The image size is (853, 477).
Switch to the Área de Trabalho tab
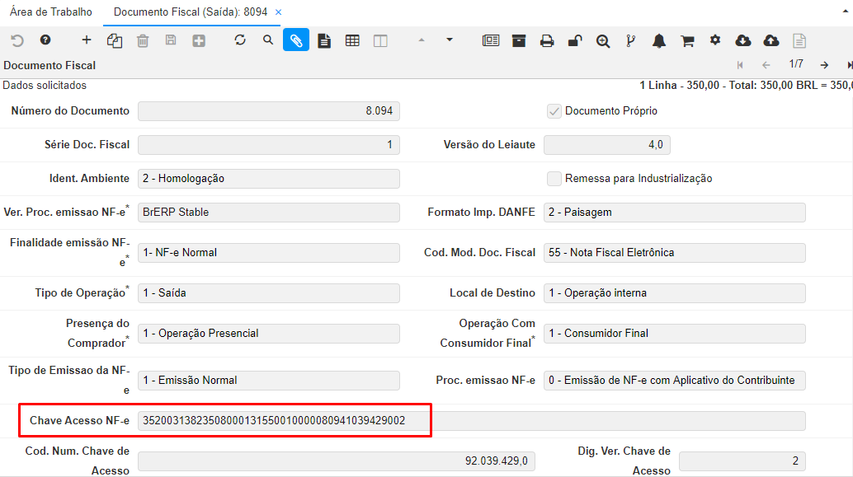[x=51, y=12]
